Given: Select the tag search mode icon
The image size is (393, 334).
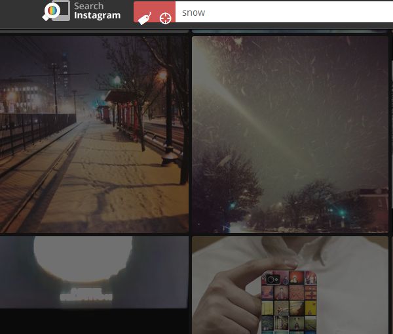Looking at the screenshot, I should pos(145,18).
